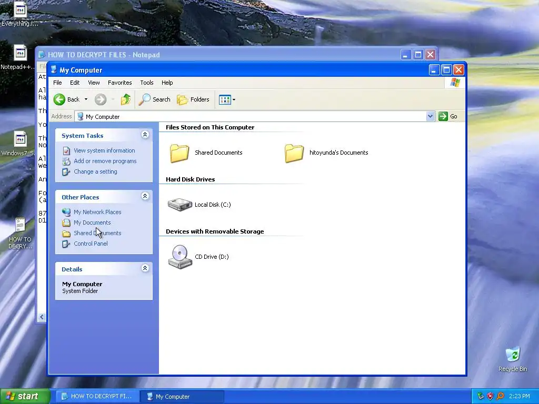Image resolution: width=539 pixels, height=404 pixels.
Task: Open the Tools menu
Action: 147,83
